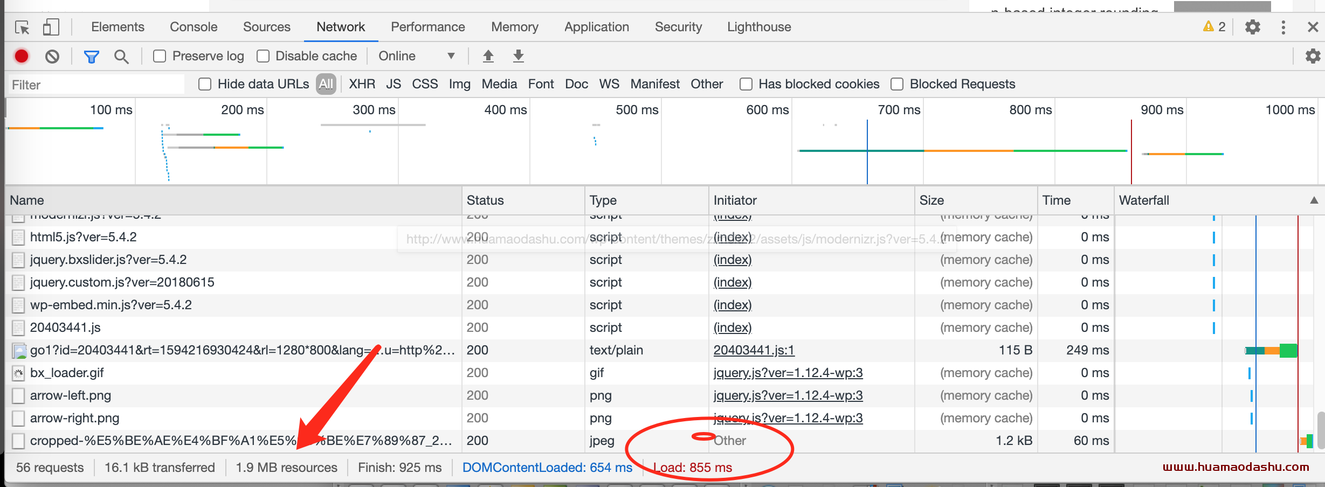
Task: Check the Disable cache option
Action: click(x=263, y=56)
